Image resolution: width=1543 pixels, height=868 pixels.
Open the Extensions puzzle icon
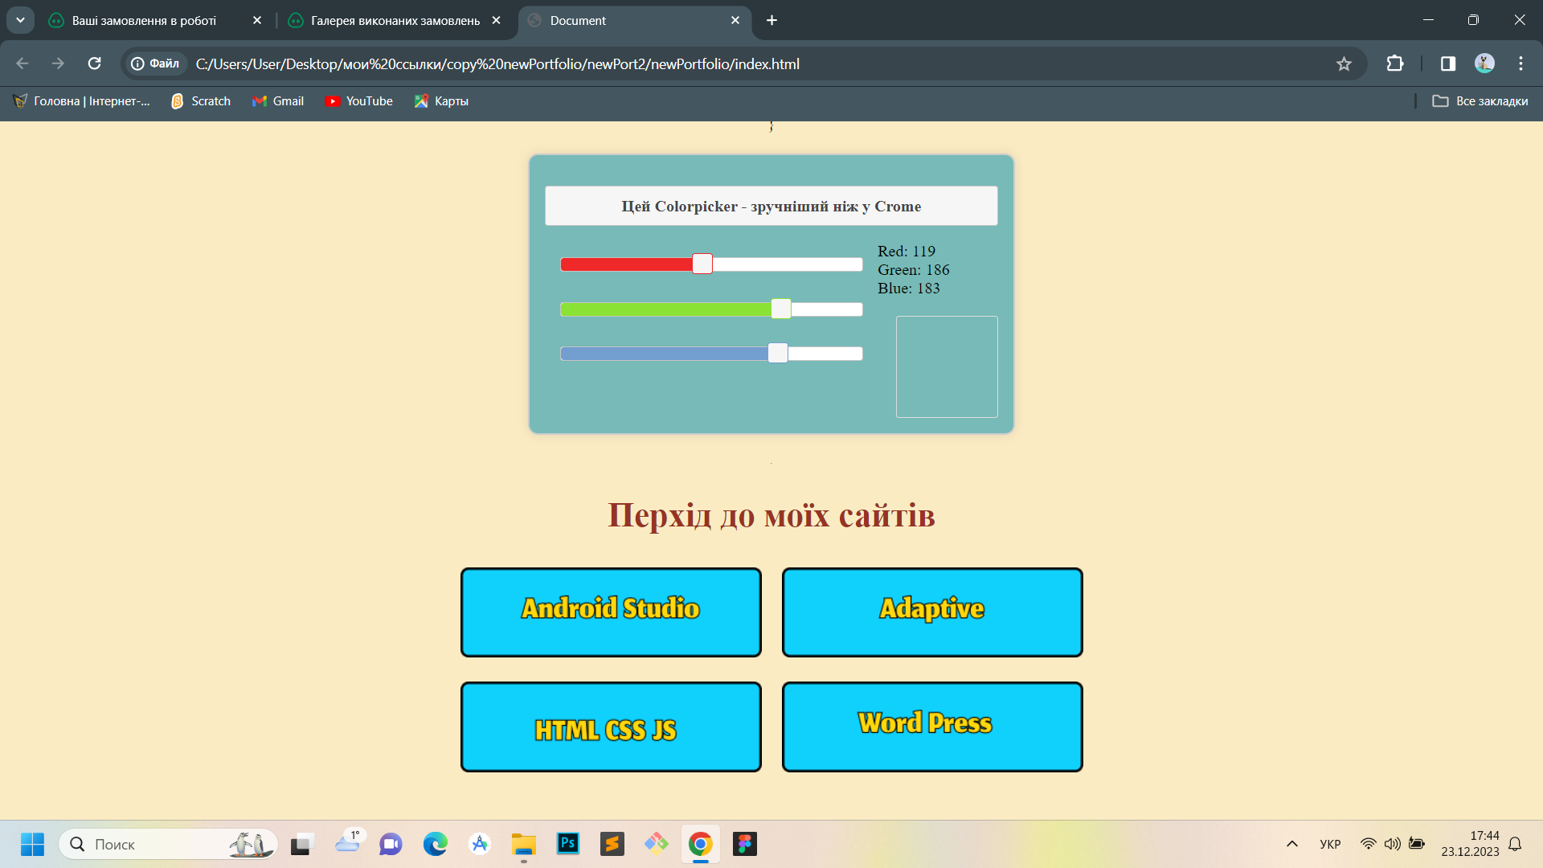pos(1395,63)
